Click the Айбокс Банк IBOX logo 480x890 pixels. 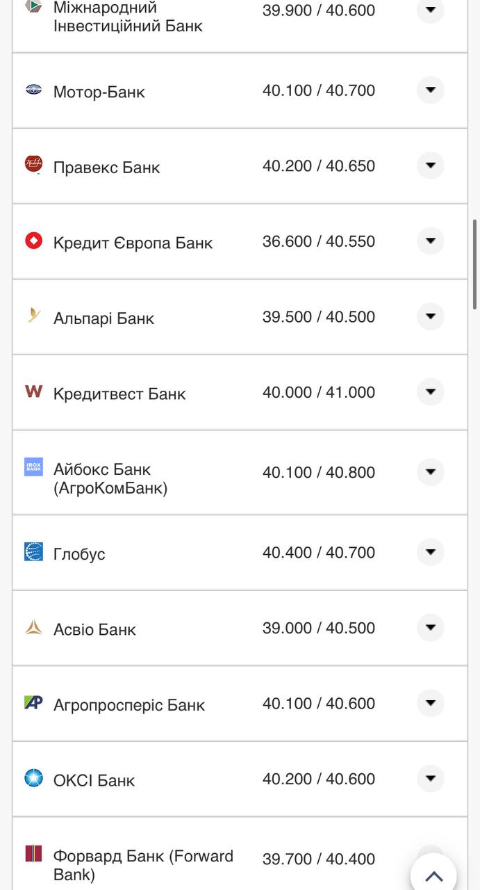tap(33, 467)
